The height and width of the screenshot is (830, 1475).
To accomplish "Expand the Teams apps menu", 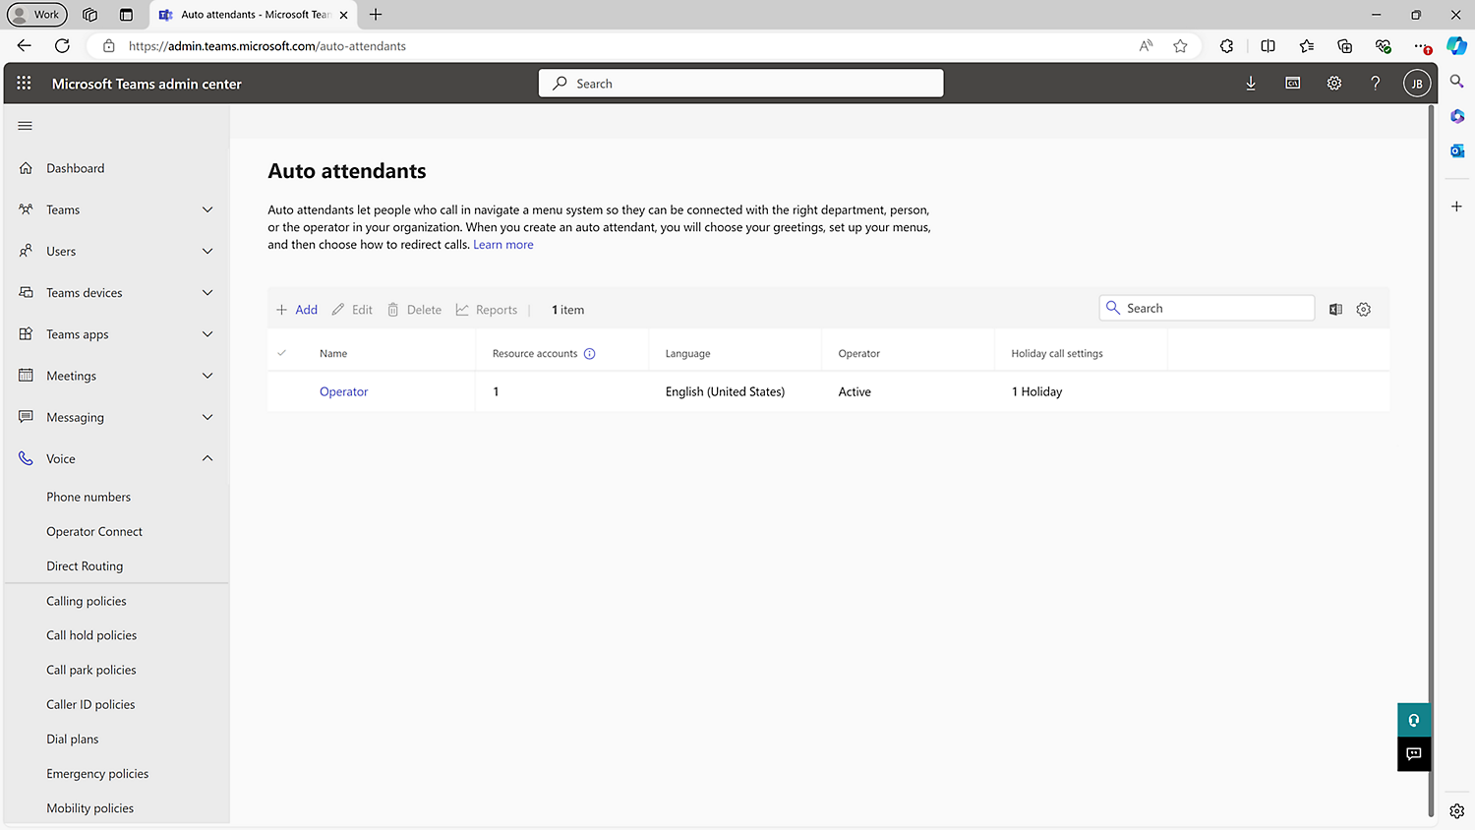I will point(116,334).
